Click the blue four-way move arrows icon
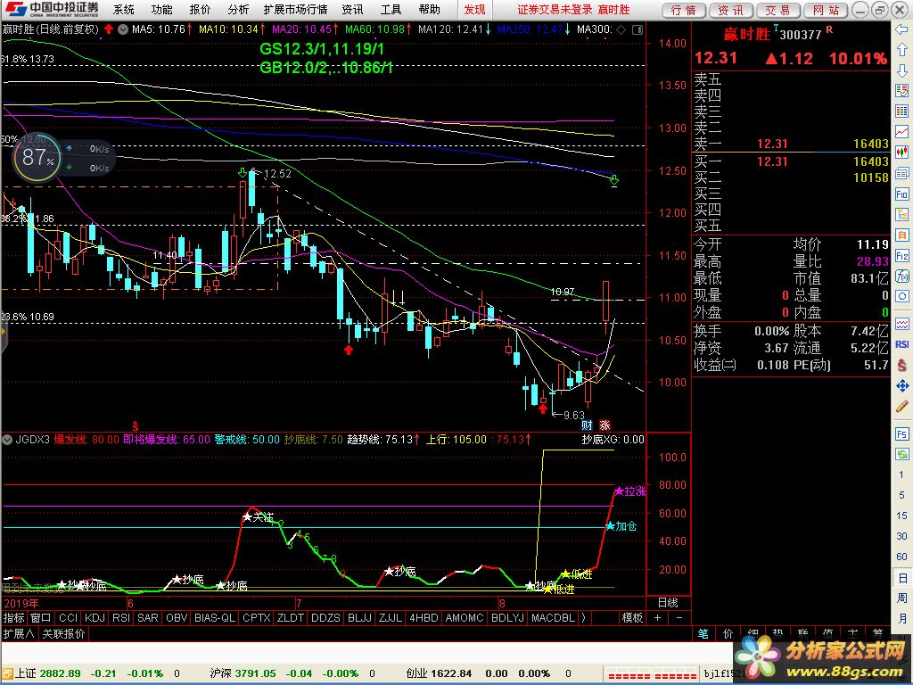The width and height of the screenshot is (913, 685). point(901,385)
